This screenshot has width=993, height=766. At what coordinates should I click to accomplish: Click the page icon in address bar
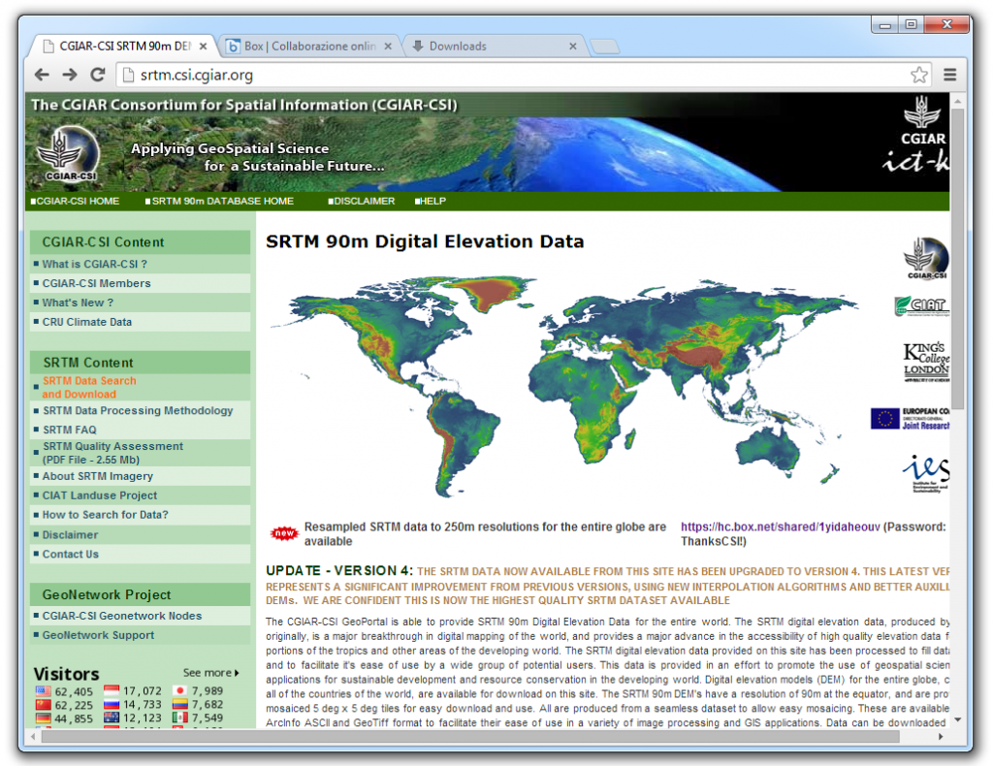(129, 75)
